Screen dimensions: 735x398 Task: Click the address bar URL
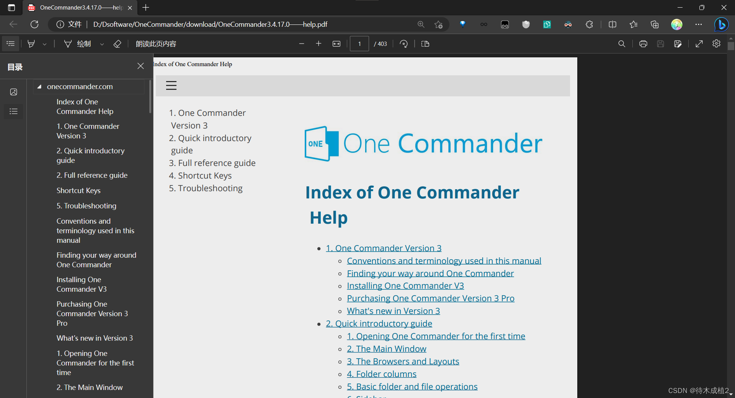coord(210,24)
